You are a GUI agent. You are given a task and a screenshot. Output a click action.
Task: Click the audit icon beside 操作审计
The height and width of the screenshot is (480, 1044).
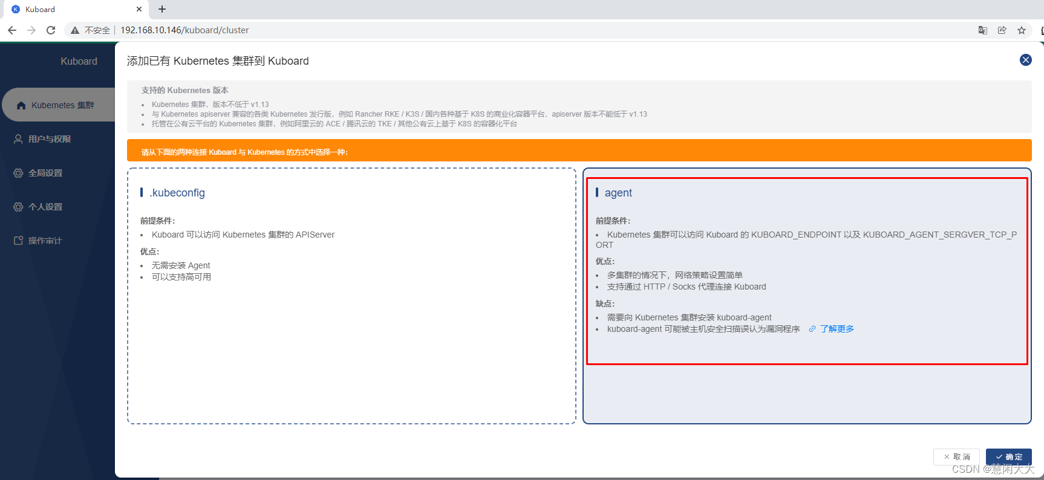(x=18, y=241)
